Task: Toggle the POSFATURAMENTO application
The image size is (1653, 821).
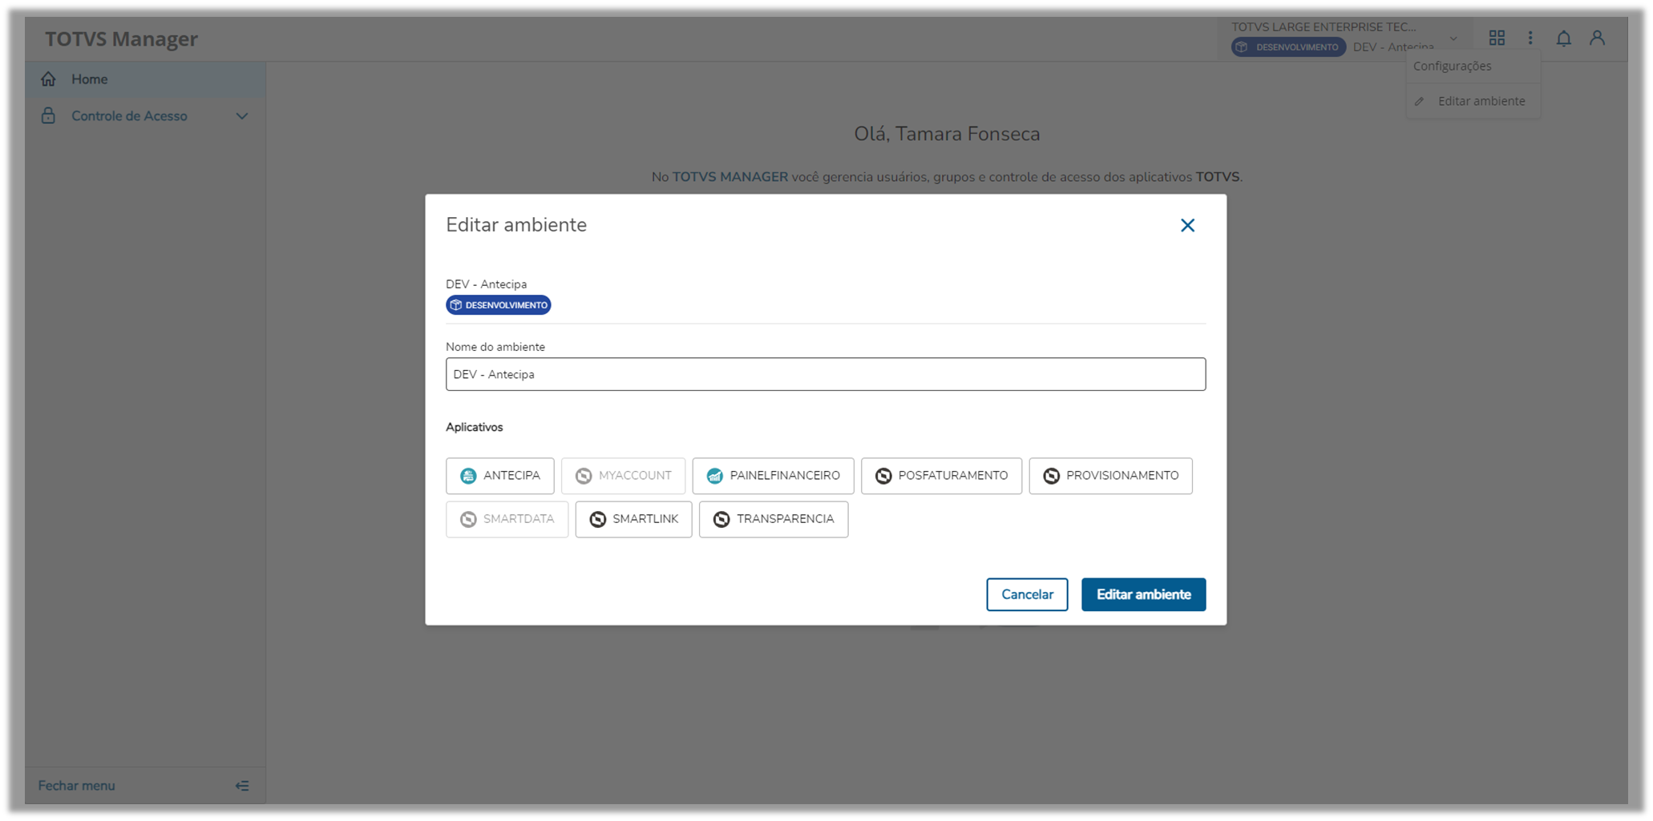Action: tap(942, 476)
